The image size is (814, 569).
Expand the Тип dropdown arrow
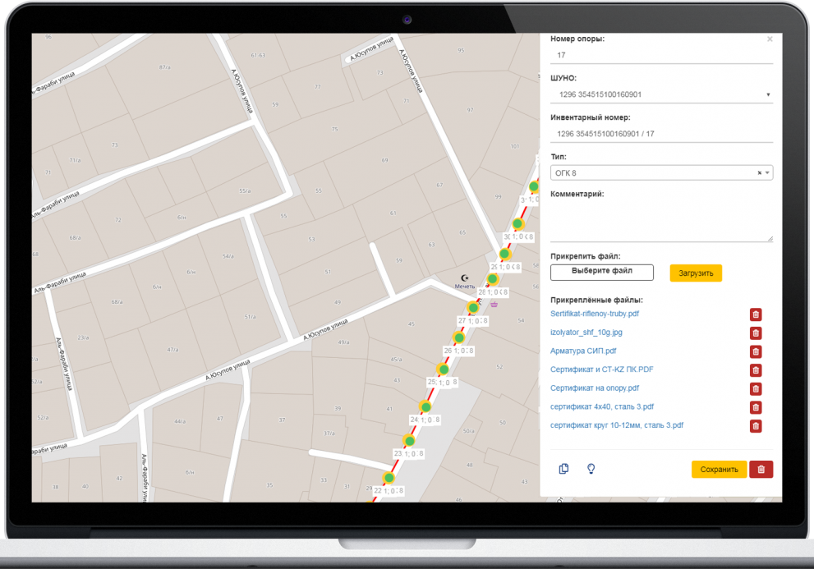768,173
